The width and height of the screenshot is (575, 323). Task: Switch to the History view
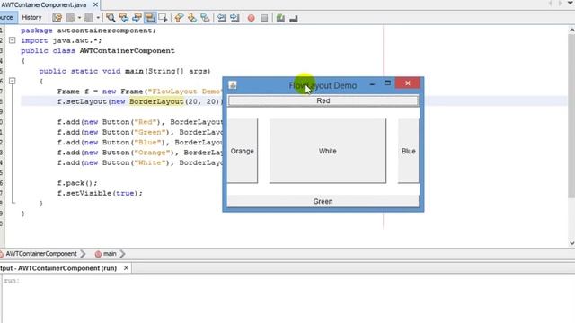pyautogui.click(x=32, y=17)
